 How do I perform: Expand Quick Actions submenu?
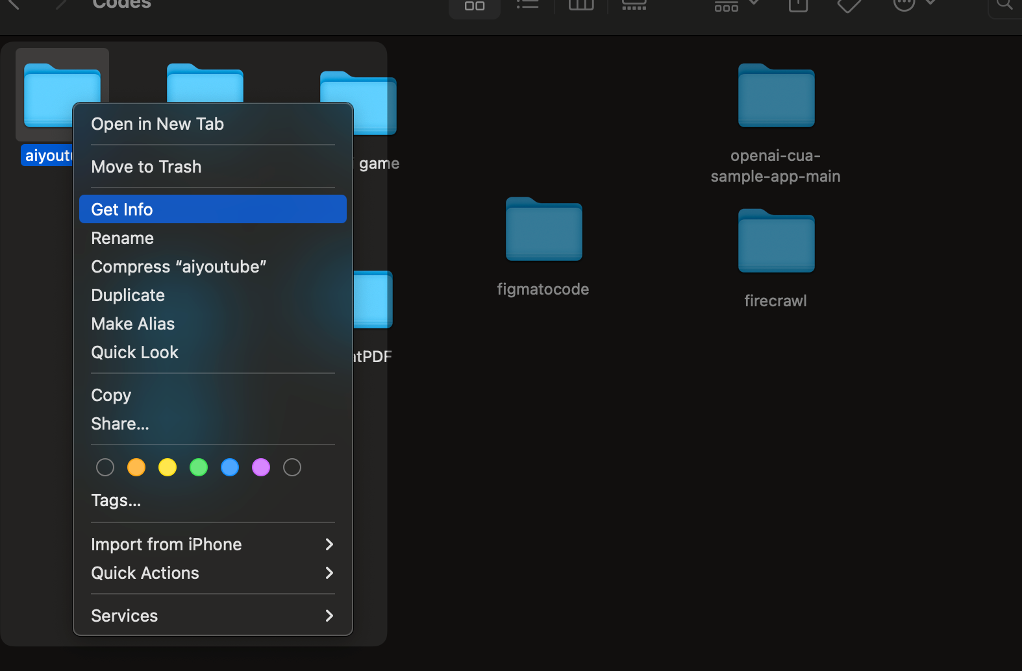[213, 573]
